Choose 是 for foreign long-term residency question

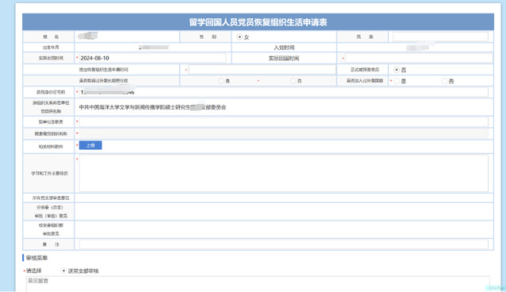point(221,81)
